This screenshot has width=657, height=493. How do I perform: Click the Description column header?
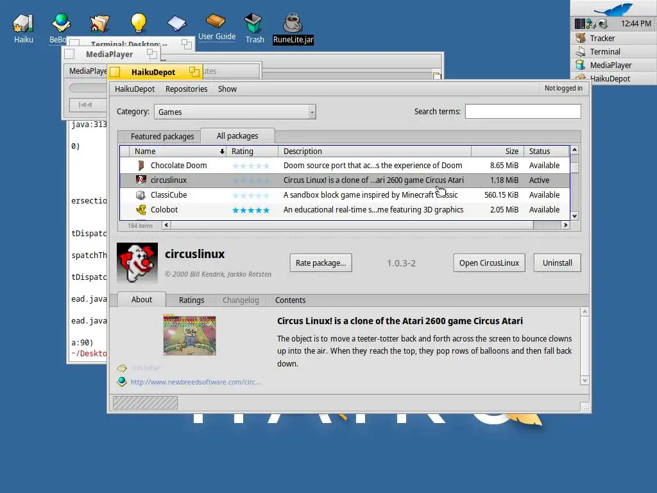click(374, 151)
